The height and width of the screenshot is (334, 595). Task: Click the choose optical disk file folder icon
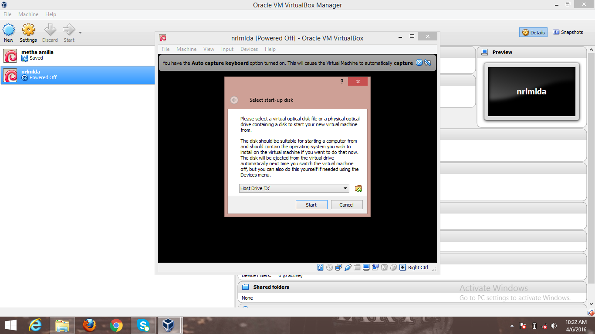click(358, 188)
